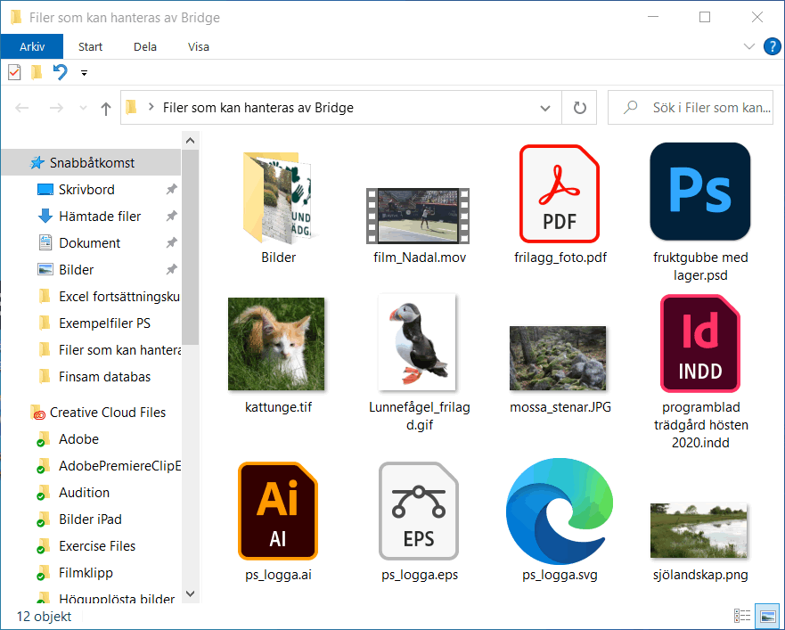Switch to details list view
This screenshot has height=630, width=785.
coord(742,616)
